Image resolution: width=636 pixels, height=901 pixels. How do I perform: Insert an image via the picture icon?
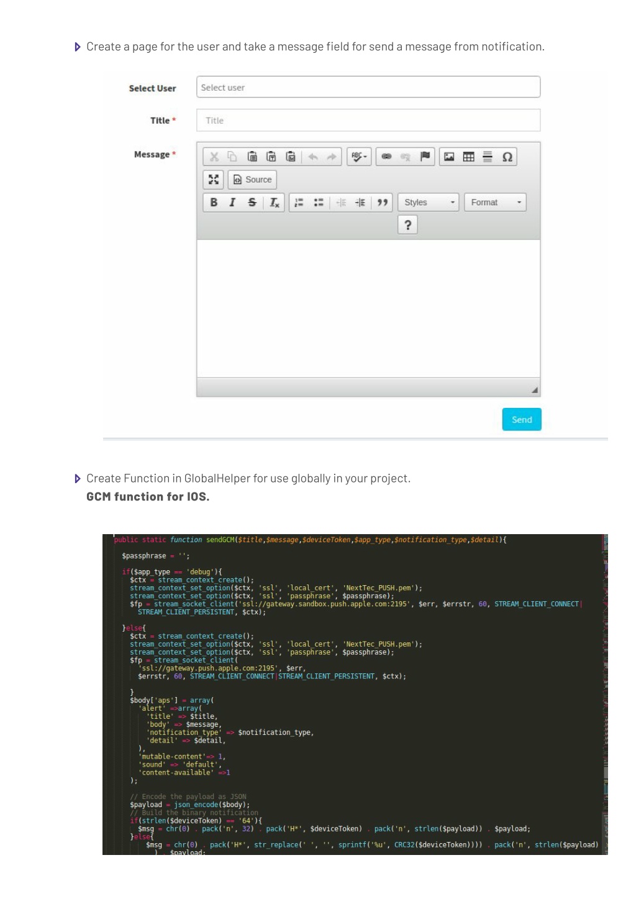pos(449,157)
